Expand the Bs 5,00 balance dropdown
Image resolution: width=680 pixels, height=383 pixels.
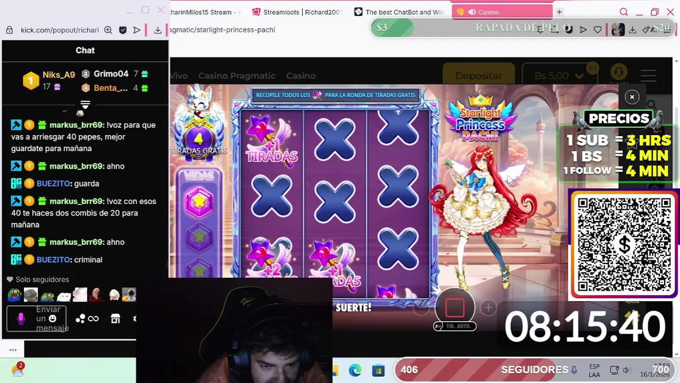[x=561, y=76]
